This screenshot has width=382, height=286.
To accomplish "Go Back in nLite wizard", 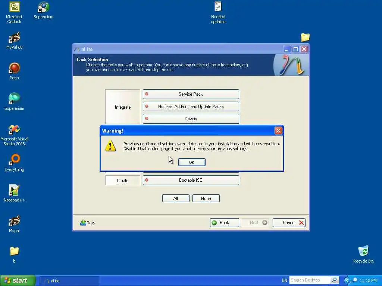I will click(224, 223).
